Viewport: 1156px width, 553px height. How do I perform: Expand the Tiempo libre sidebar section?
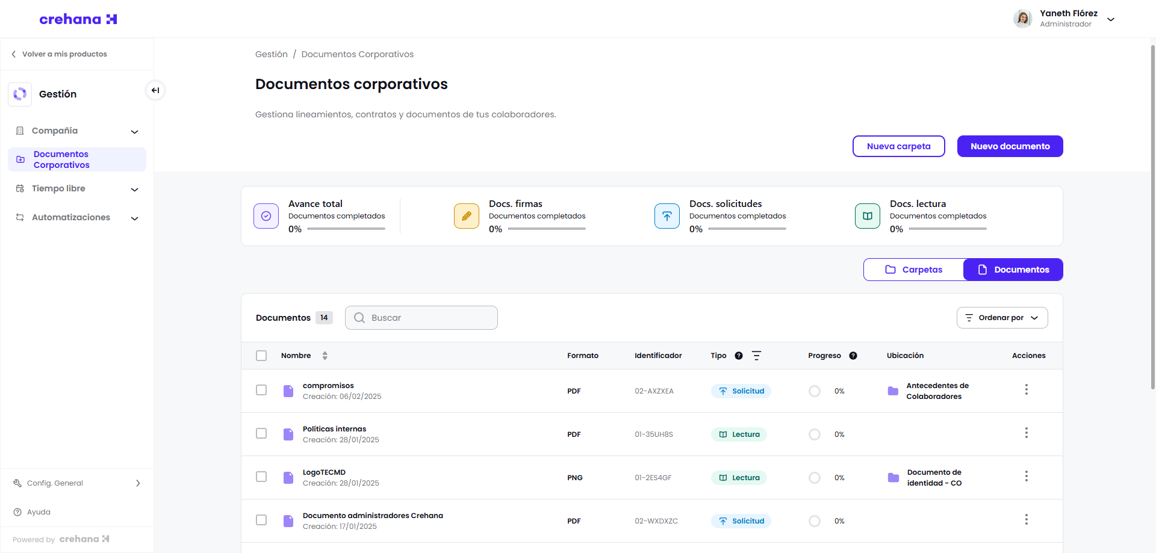point(77,189)
